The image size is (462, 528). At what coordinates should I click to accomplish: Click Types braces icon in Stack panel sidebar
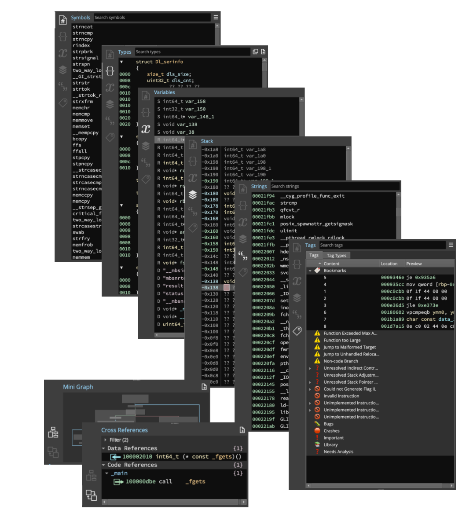193,161
